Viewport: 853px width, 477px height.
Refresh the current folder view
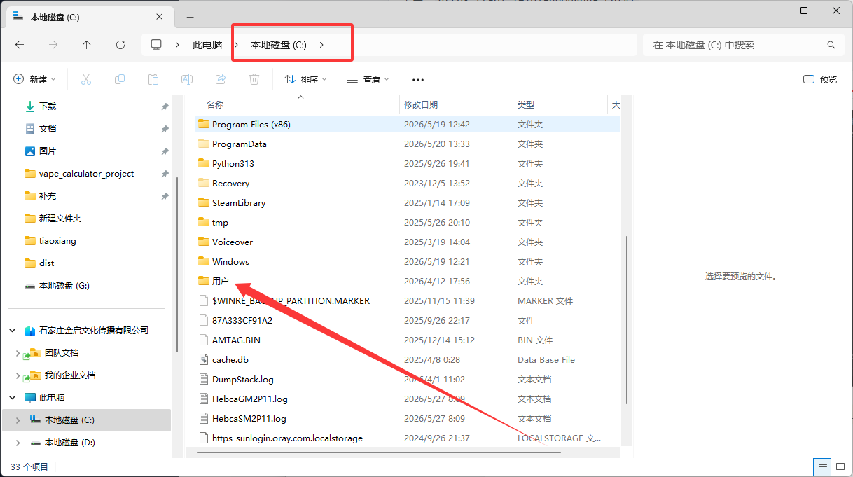click(120, 44)
